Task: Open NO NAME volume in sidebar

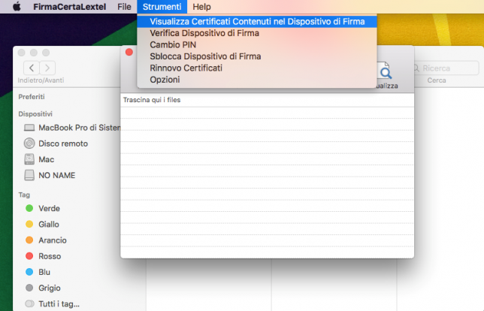Action: click(57, 175)
